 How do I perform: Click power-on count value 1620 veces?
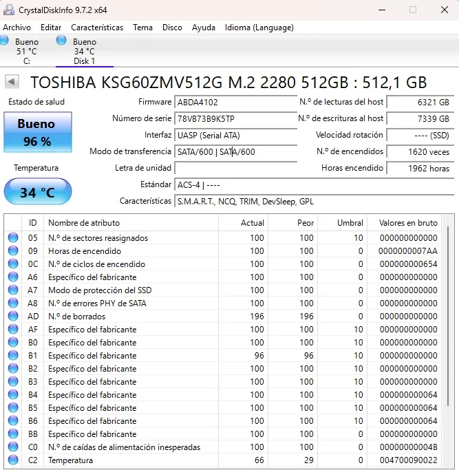[420, 151]
